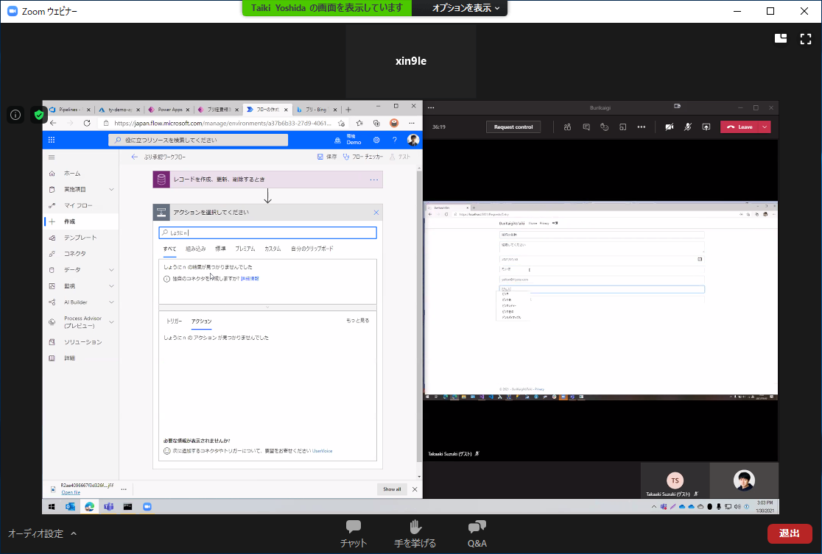Click the Power Automate settings gear
The height and width of the screenshot is (554, 822).
[376, 140]
